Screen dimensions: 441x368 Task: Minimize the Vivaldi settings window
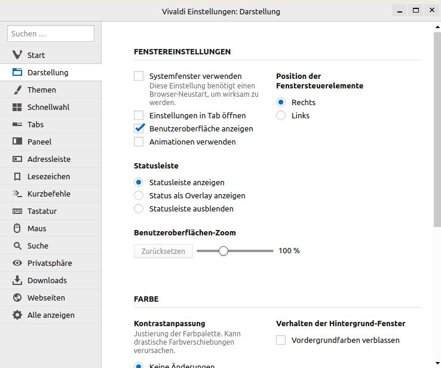point(399,11)
